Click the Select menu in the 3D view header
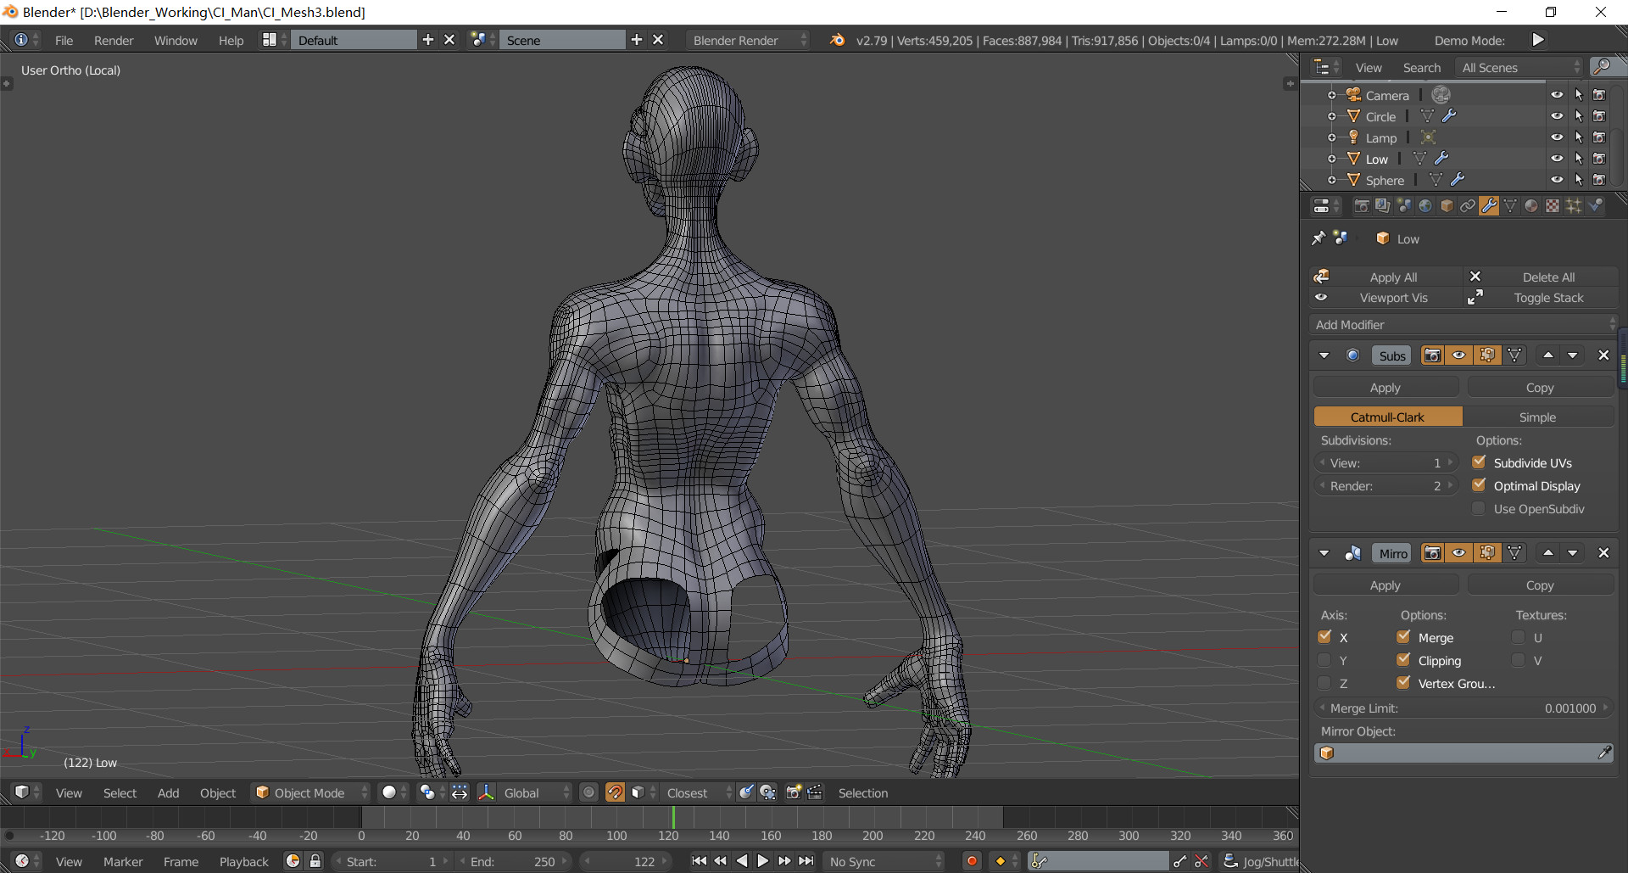1628x873 pixels. (x=120, y=792)
